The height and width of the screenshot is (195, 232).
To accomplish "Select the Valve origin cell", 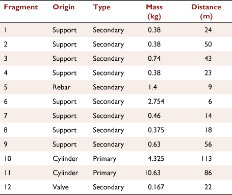I will point(61,187).
